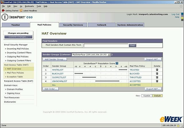Open the Firefox Help menu
The image size is (184, 128).
(45, 6)
